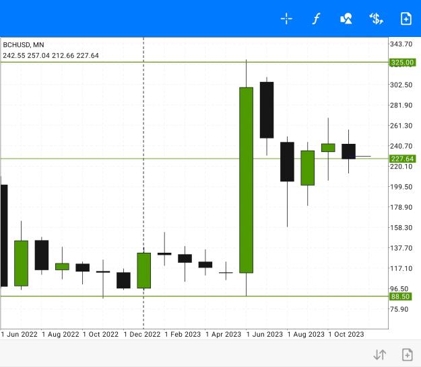Select the 88.50 horizontal line price label
The width and height of the screenshot is (421, 367).
(400, 296)
